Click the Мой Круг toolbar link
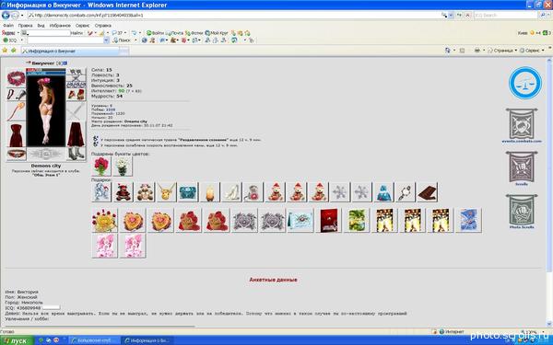 click(x=217, y=33)
